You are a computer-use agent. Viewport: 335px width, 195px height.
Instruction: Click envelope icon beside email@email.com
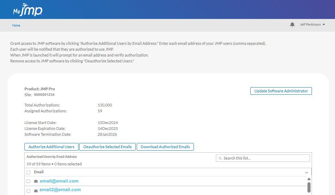pyautogui.click(x=36, y=181)
